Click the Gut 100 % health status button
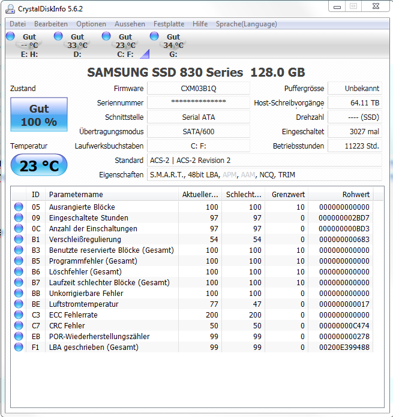This screenshot has width=393, height=417. (39, 114)
